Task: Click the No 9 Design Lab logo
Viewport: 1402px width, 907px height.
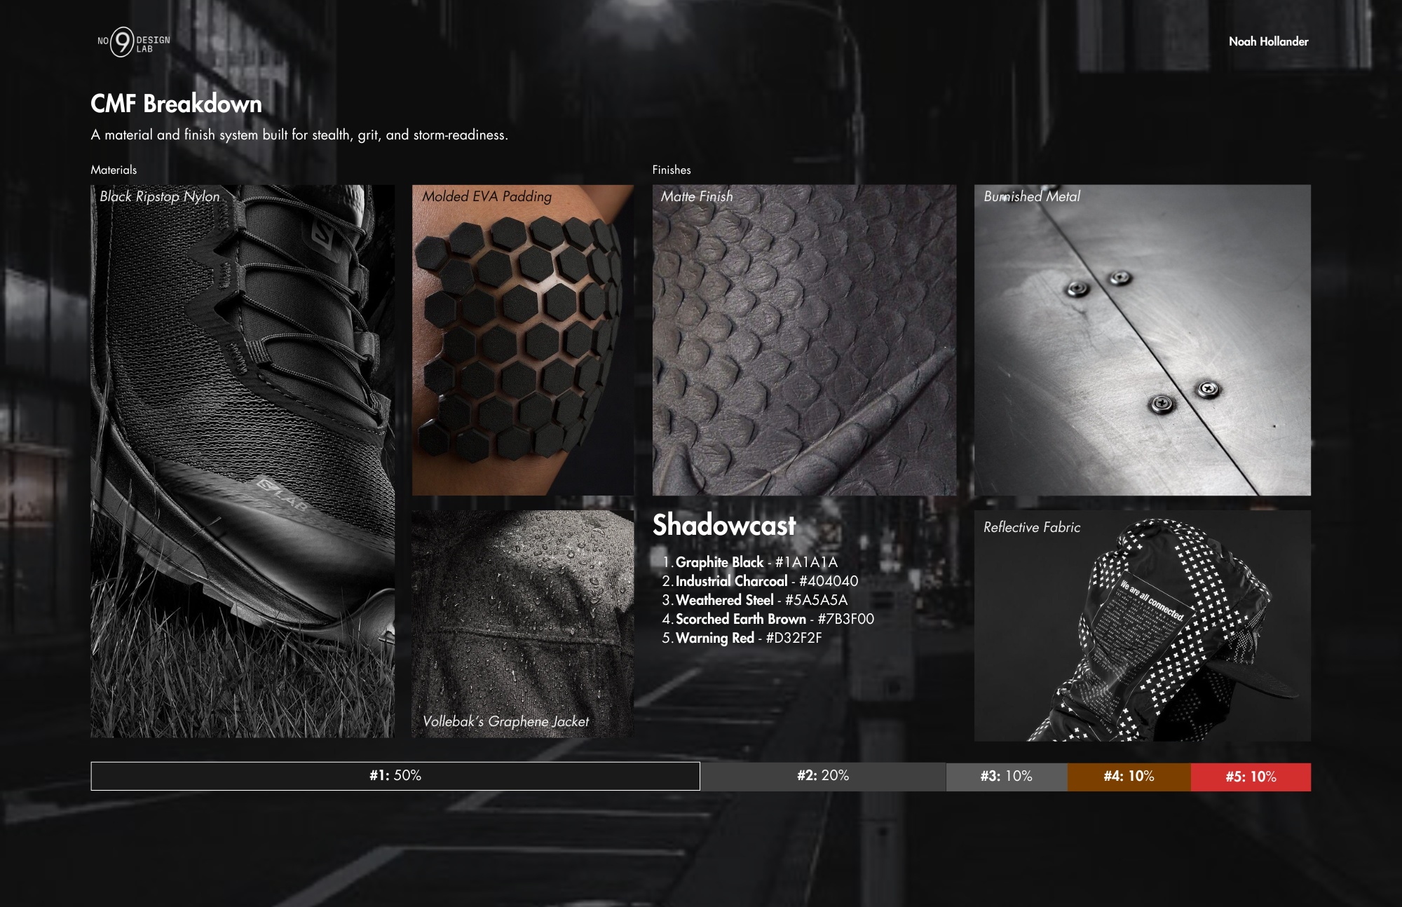Action: 133,42
